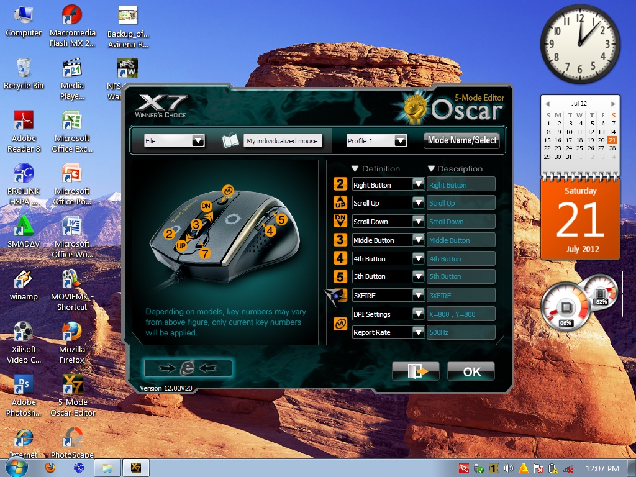This screenshot has height=477, width=636.
Task: Click the 3XFIRE description field
Action: 461,295
